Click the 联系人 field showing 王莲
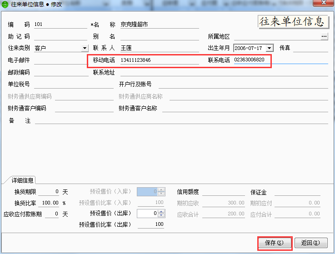 159,48
